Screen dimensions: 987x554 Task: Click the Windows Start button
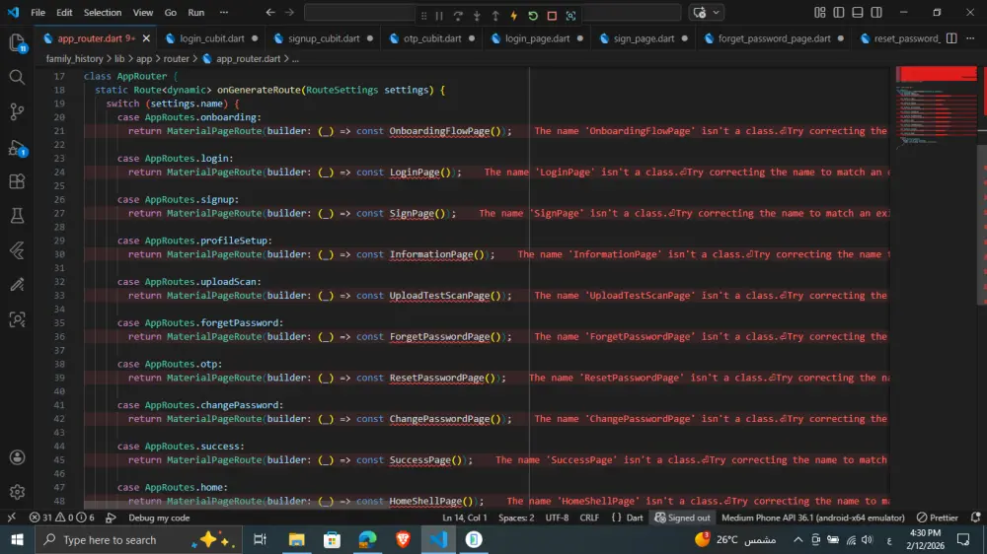(17, 539)
